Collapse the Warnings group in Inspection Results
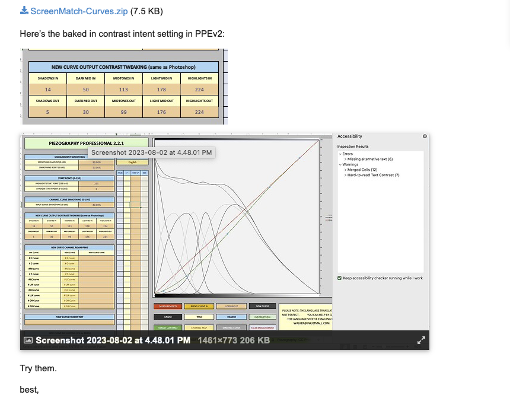The image size is (510, 395). click(x=340, y=164)
